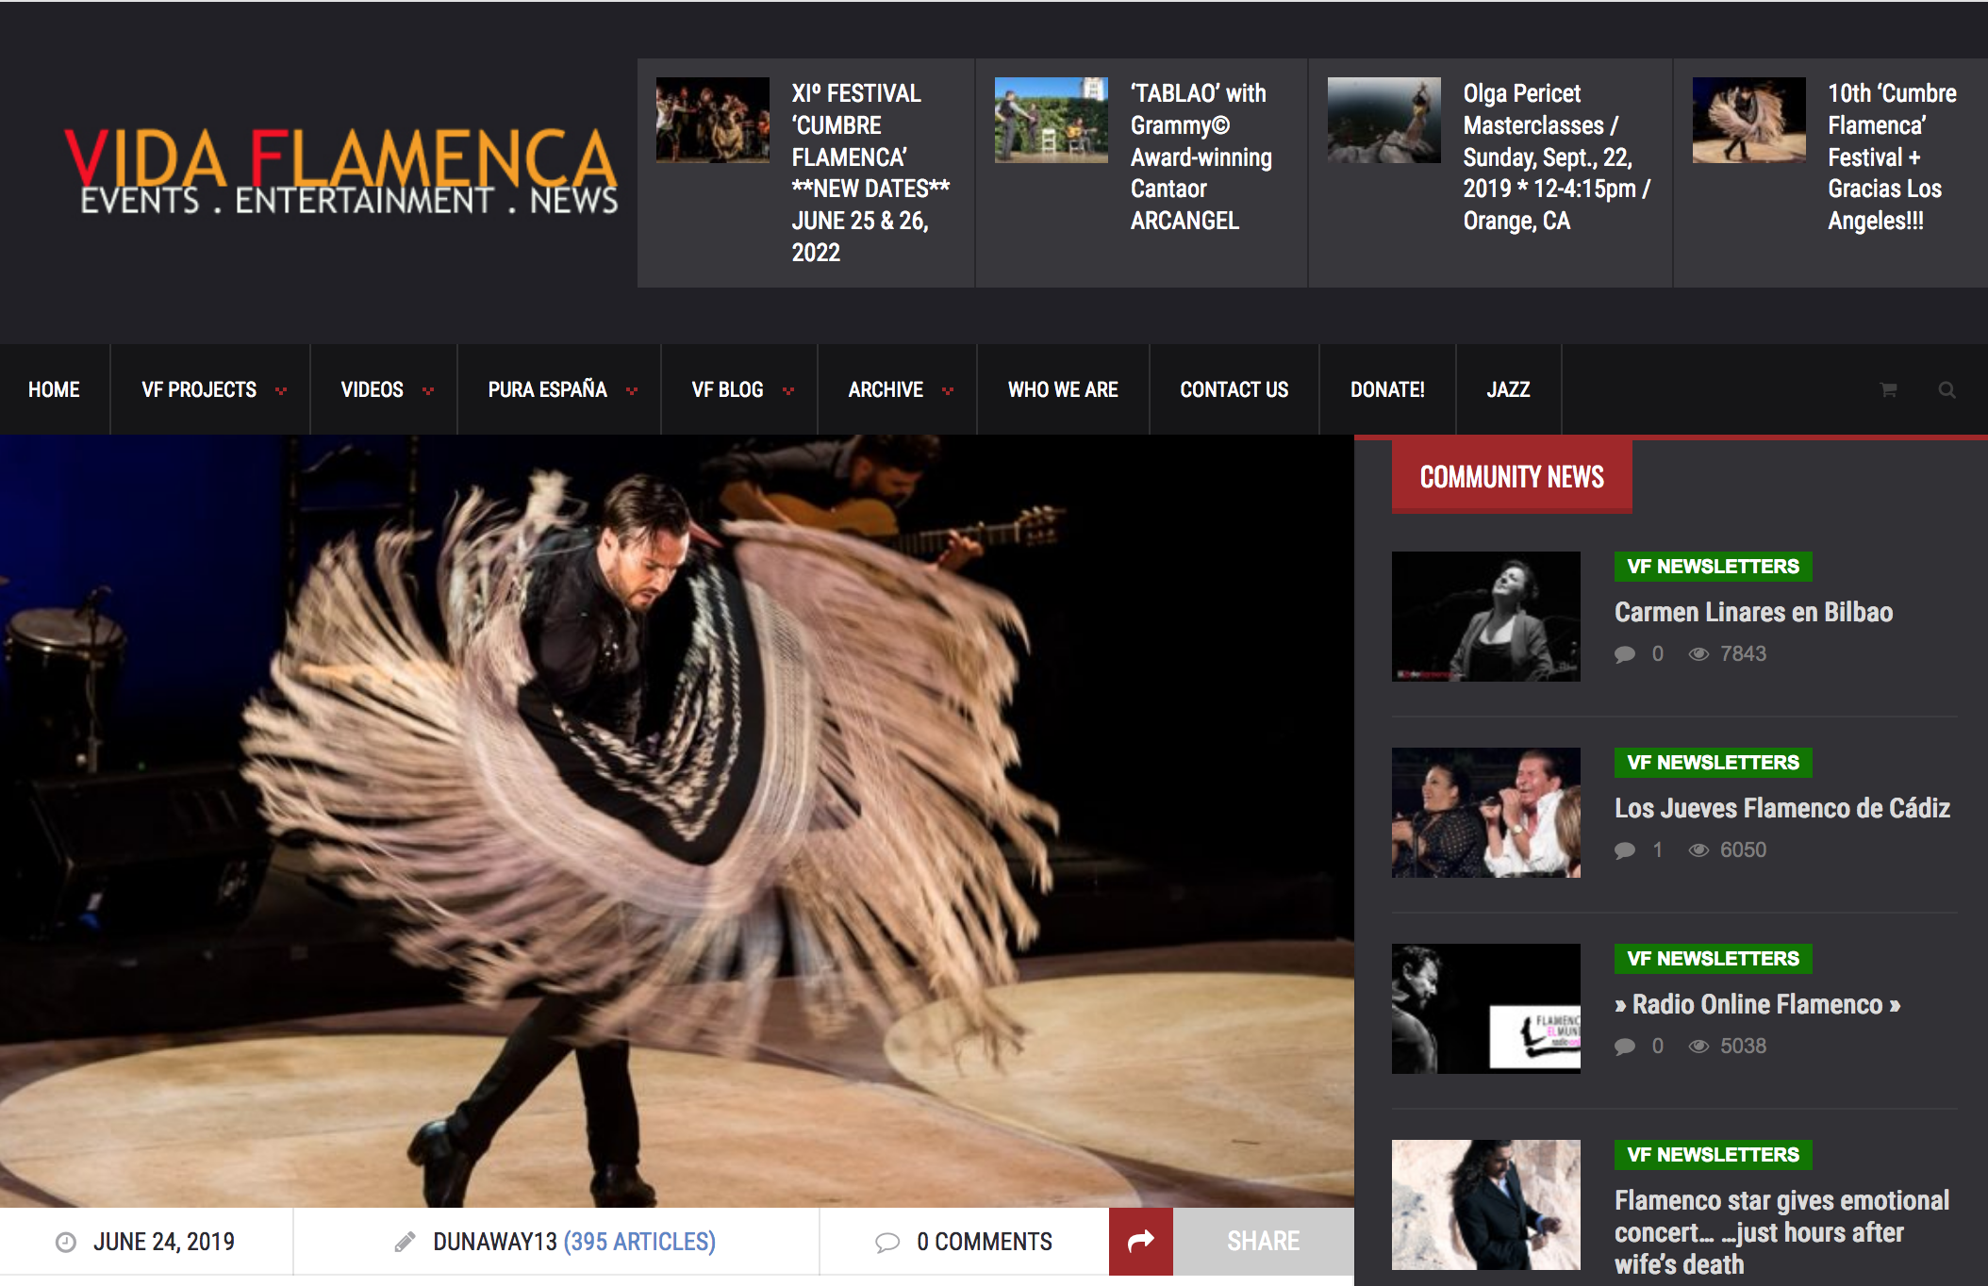The height and width of the screenshot is (1286, 1988).
Task: Click the SHARE button
Action: (x=1264, y=1242)
